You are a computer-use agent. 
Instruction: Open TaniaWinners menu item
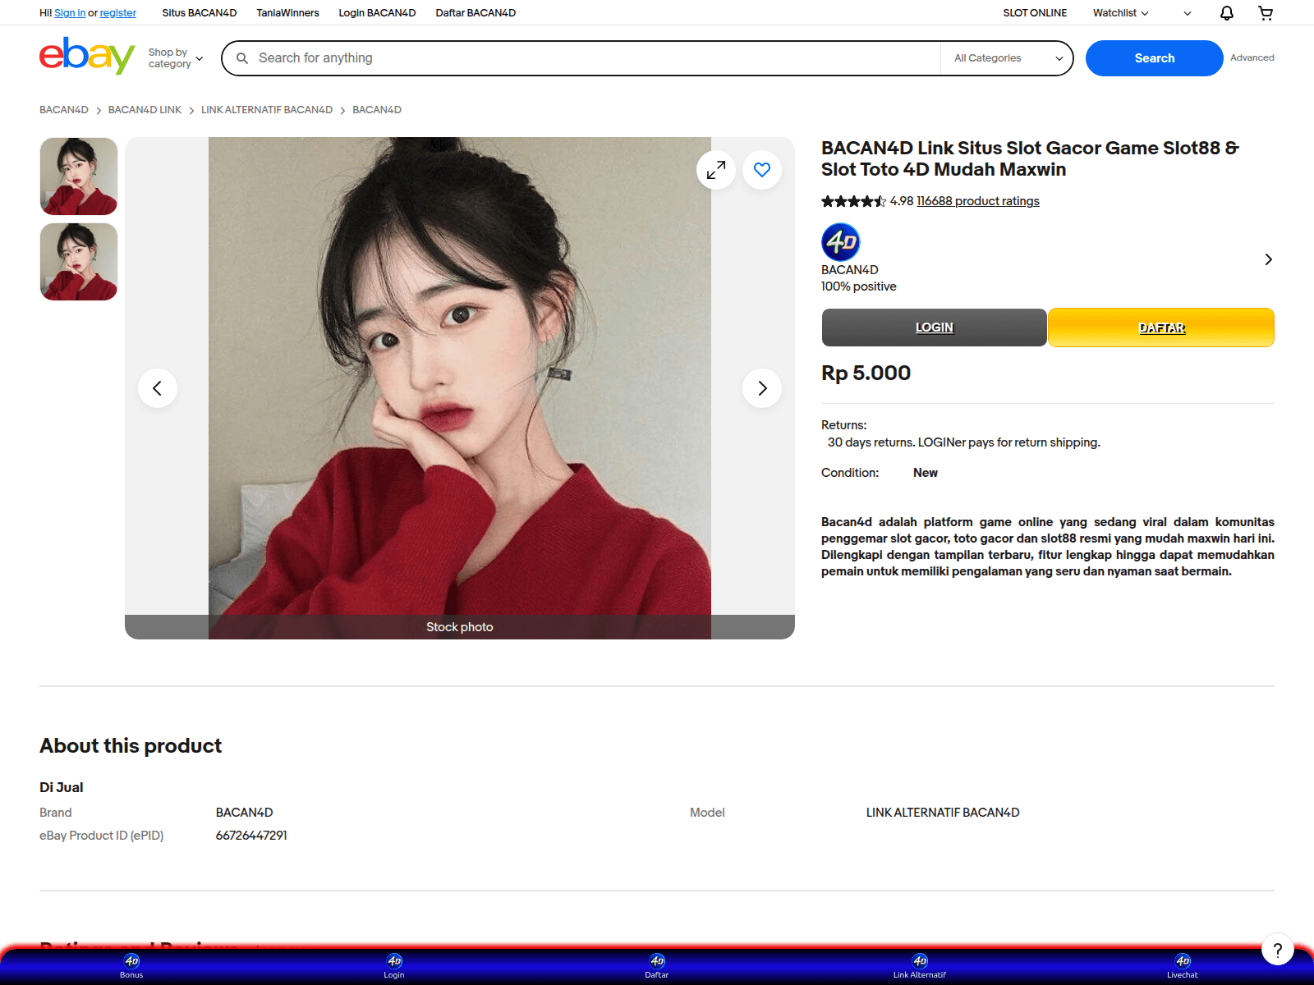tap(287, 13)
